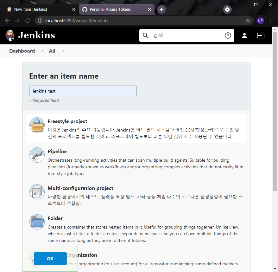The width and height of the screenshot is (278, 272).
Task: Reload the page with refresh icon
Action: click(x=28, y=21)
